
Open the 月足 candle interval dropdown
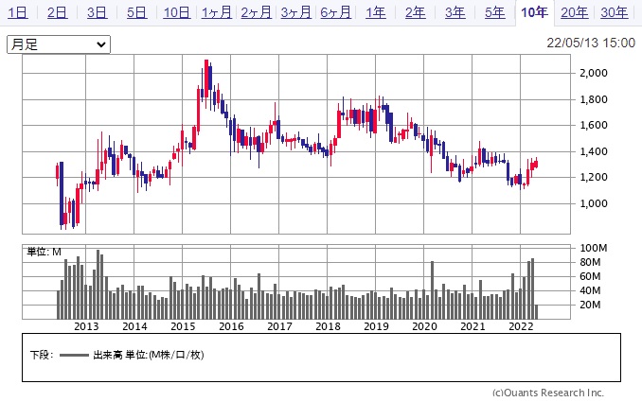59,44
